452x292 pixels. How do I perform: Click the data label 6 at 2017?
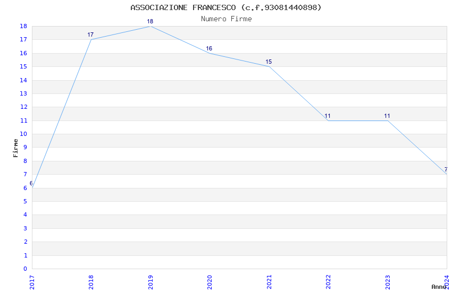(x=31, y=183)
